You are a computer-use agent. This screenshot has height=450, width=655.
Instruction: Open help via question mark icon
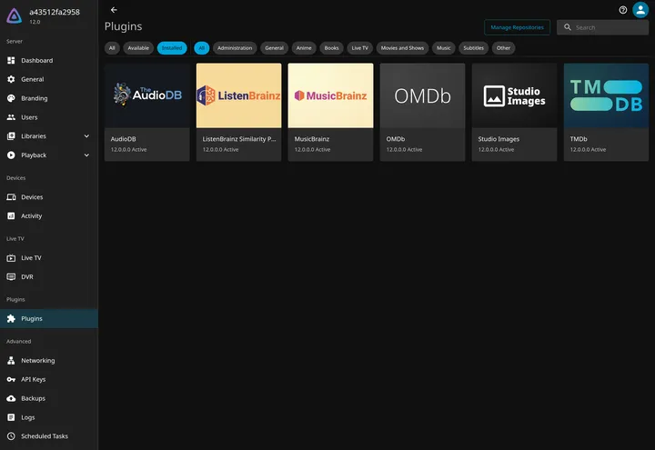tap(623, 10)
